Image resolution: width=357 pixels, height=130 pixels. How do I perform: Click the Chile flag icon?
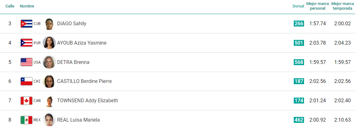coord(26,81)
